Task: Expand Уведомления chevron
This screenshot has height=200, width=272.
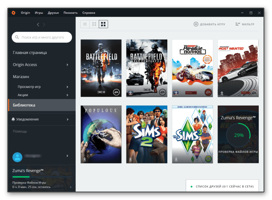Action: pyautogui.click(x=67, y=120)
